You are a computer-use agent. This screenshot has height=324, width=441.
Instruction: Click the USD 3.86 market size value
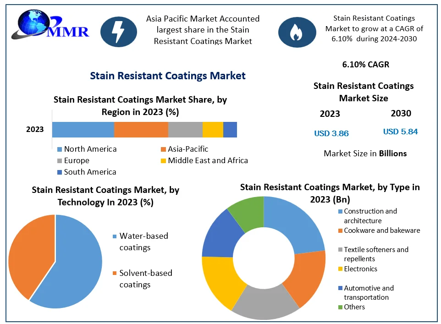(x=331, y=133)
